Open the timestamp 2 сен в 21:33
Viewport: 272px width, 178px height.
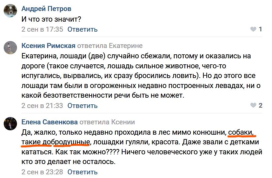(x=42, y=106)
